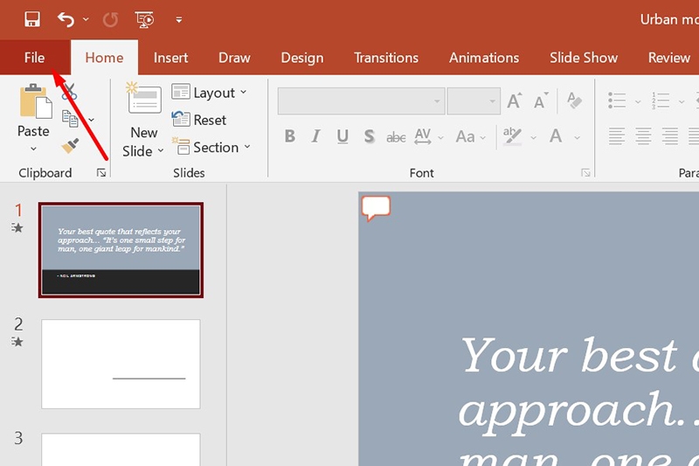
Task: Select the Format Painter brush
Action: click(x=70, y=146)
